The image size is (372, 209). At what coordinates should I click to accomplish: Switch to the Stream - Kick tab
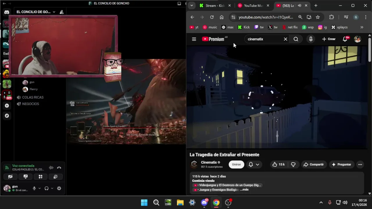pos(215,6)
